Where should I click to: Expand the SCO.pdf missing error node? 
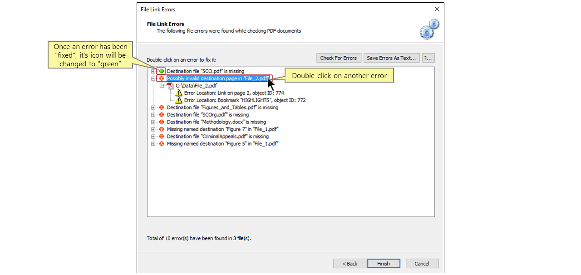[153, 71]
